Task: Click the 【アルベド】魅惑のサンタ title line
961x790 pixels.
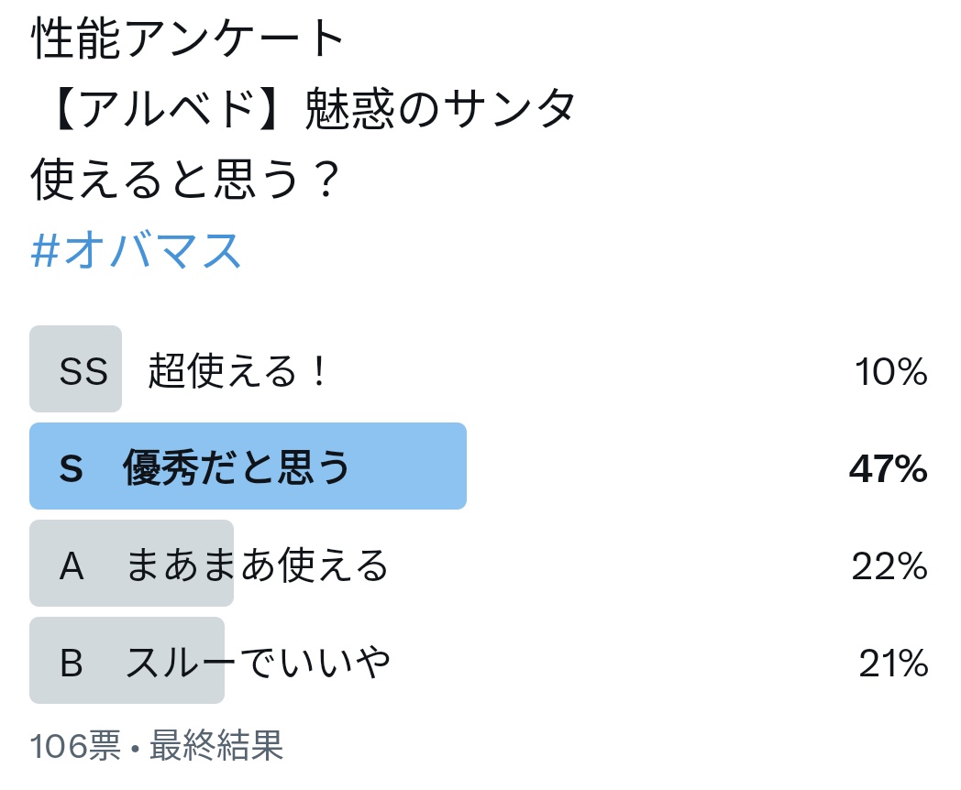Action: coord(311,108)
